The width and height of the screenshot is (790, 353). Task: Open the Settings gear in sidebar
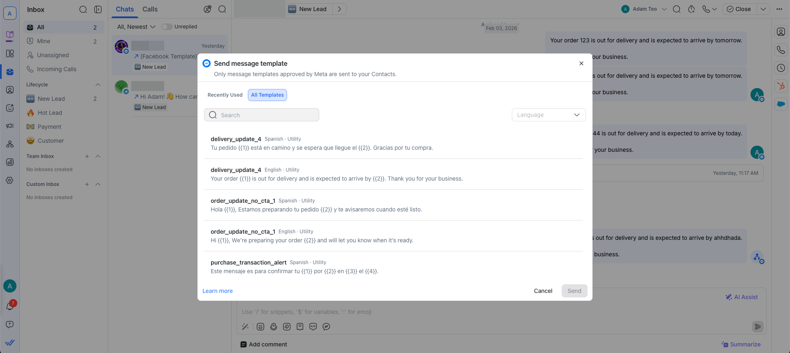click(10, 180)
